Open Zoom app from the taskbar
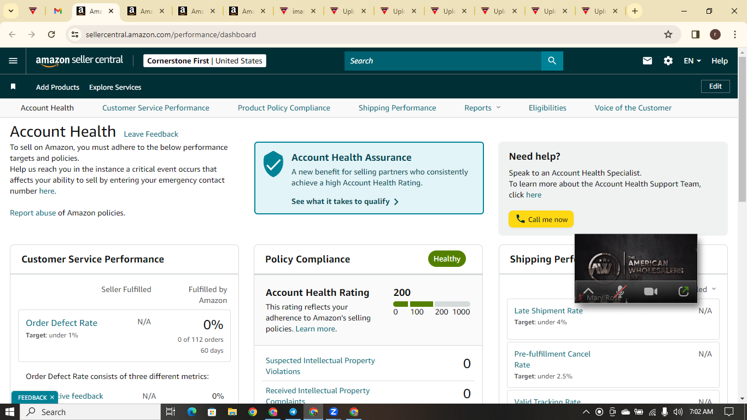Viewport: 747px width, 420px height. coord(334,412)
